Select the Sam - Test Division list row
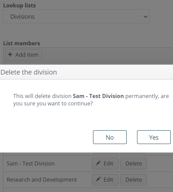Viewport: 173px width, 192px height. click(87, 164)
